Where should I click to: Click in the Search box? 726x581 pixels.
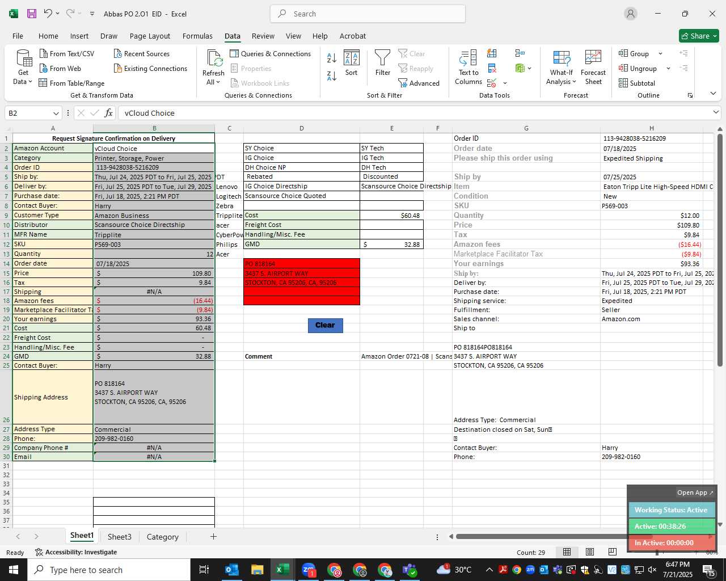[x=368, y=14]
